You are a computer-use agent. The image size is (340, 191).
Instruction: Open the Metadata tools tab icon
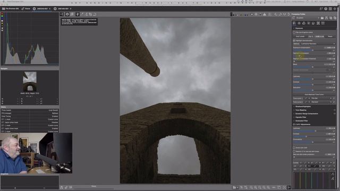(x=323, y=23)
